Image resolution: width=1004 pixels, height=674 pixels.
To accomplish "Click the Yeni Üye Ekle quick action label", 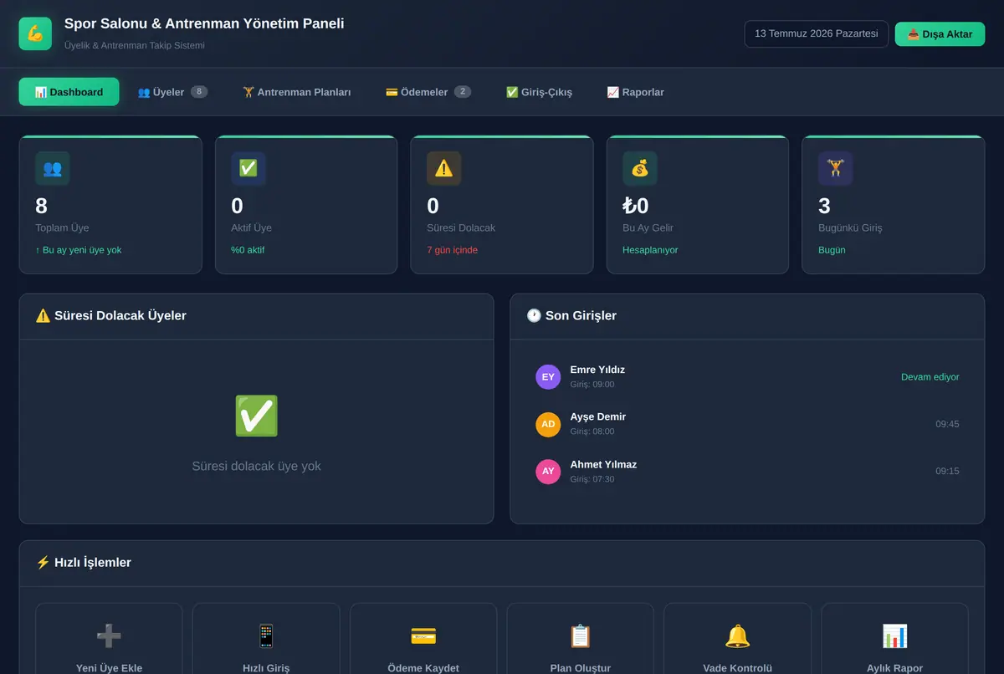I will coord(109,668).
